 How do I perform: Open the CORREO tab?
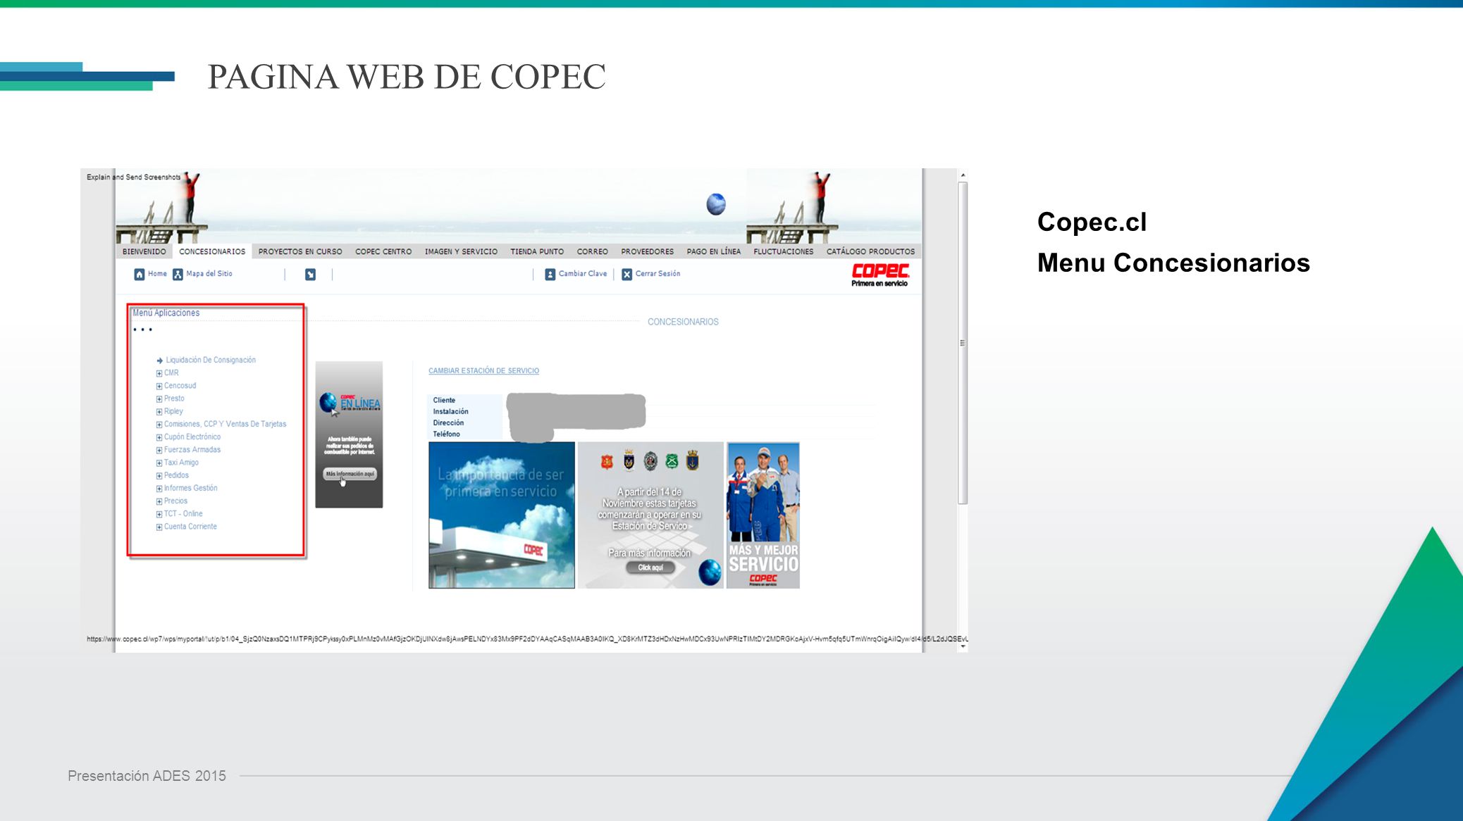(593, 251)
